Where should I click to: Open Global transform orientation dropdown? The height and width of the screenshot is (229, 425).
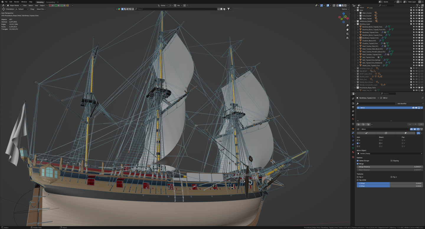click(163, 5)
